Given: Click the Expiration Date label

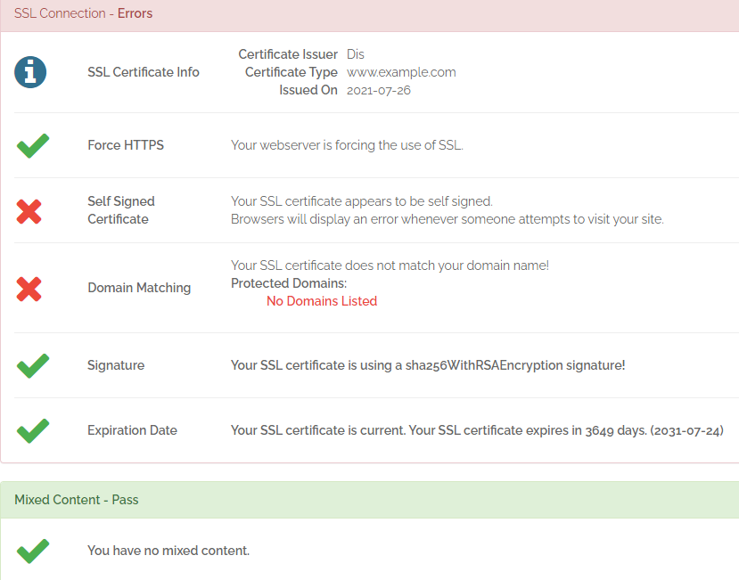Looking at the screenshot, I should pyautogui.click(x=132, y=430).
